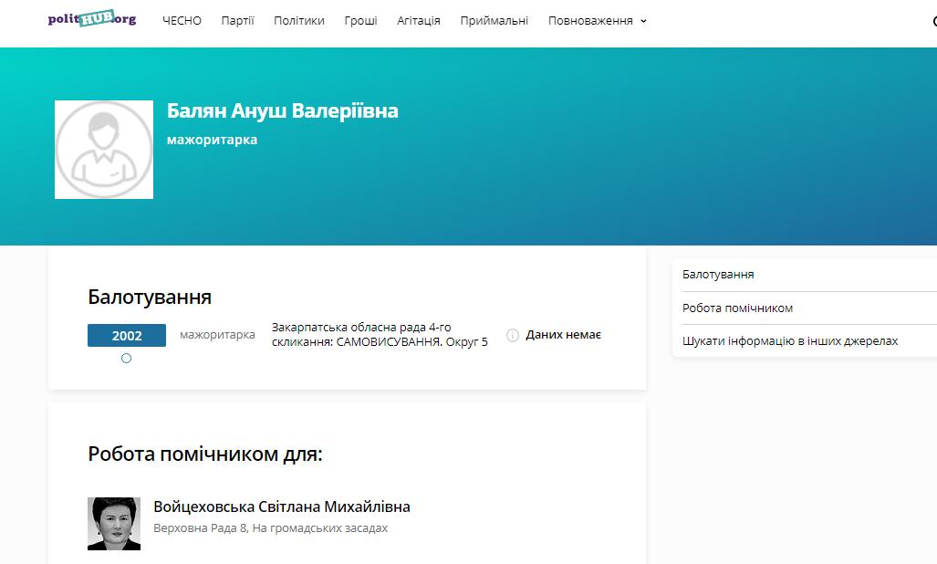
Task: Click the politHUB.org logo
Action: click(x=92, y=19)
